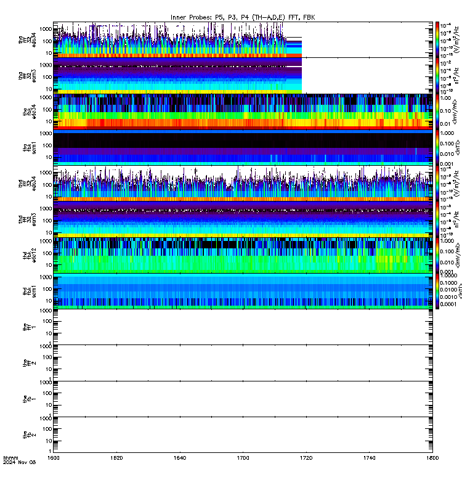The height and width of the screenshot is (493, 462).
Task: Click the empty 'the fb 1' plot panel
Action: pyautogui.click(x=243, y=399)
